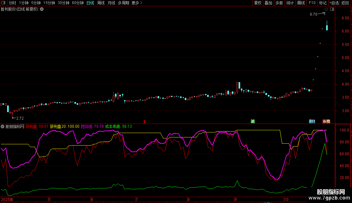Open the stock title dropdown arrow
This screenshot has width=352, height=203.
coord(42,9)
